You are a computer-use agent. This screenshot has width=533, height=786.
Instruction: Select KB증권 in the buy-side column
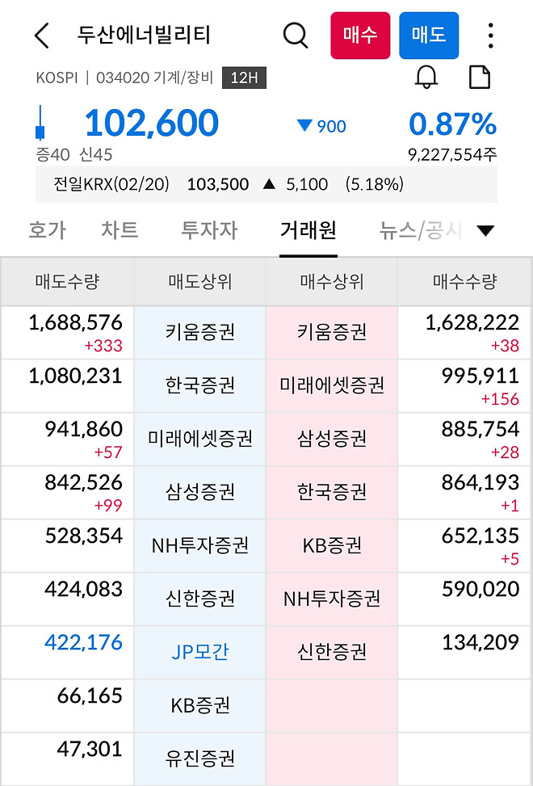point(332,545)
